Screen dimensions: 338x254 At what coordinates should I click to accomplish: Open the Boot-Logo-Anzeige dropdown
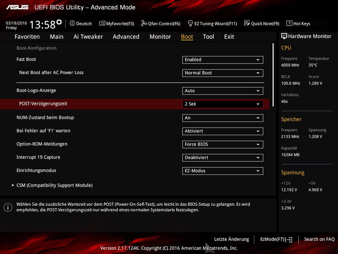point(223,91)
